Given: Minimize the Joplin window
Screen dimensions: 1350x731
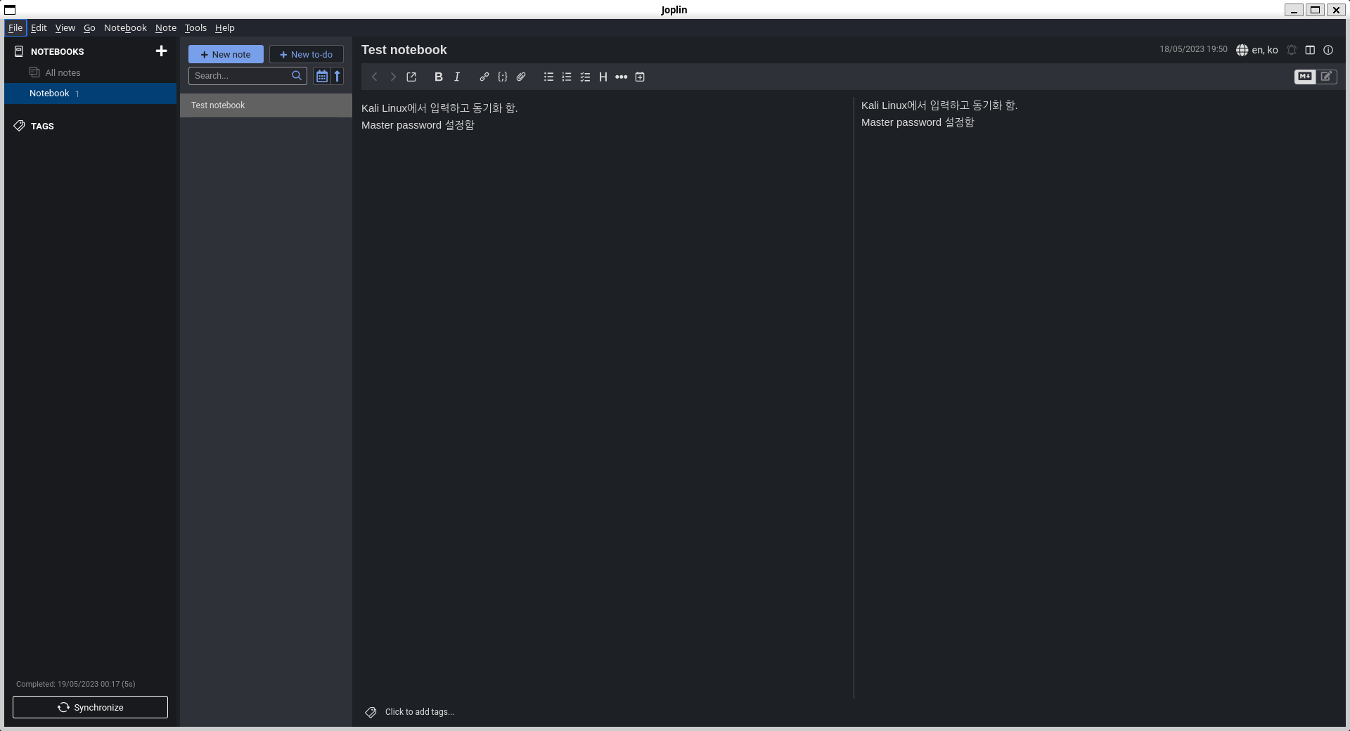Looking at the screenshot, I should 1294,9.
